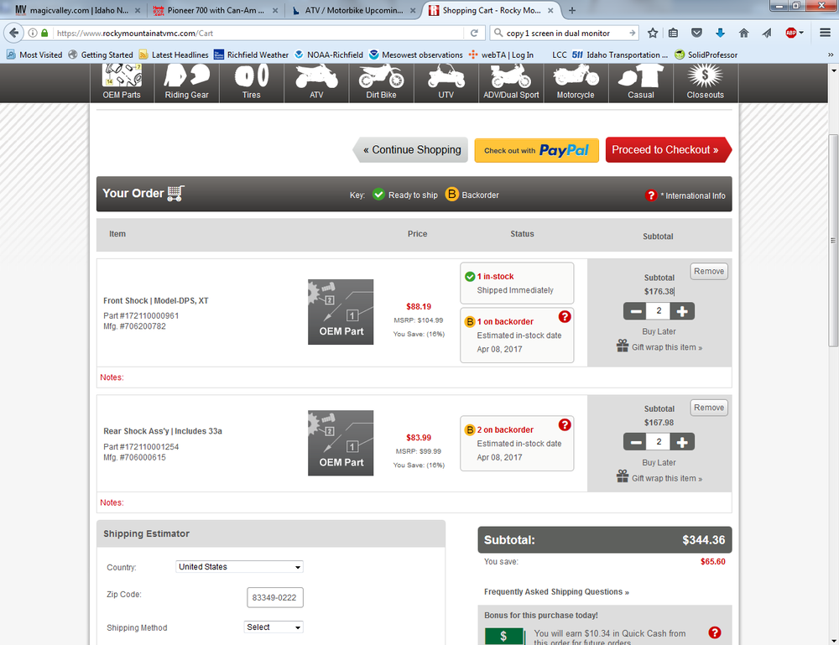Click the Rear Shock OEM Part thumbnail
Image resolution: width=839 pixels, height=645 pixels.
tap(341, 443)
